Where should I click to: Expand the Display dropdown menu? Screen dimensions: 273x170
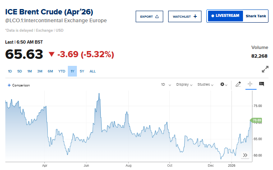point(185,84)
